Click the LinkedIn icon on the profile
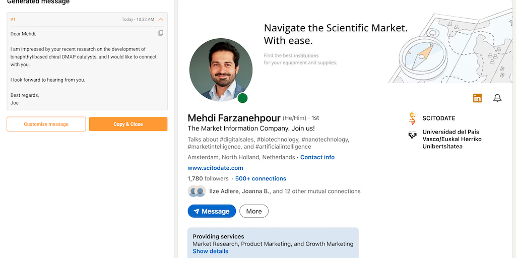Screen dimensions: 516x258 (x=477, y=98)
